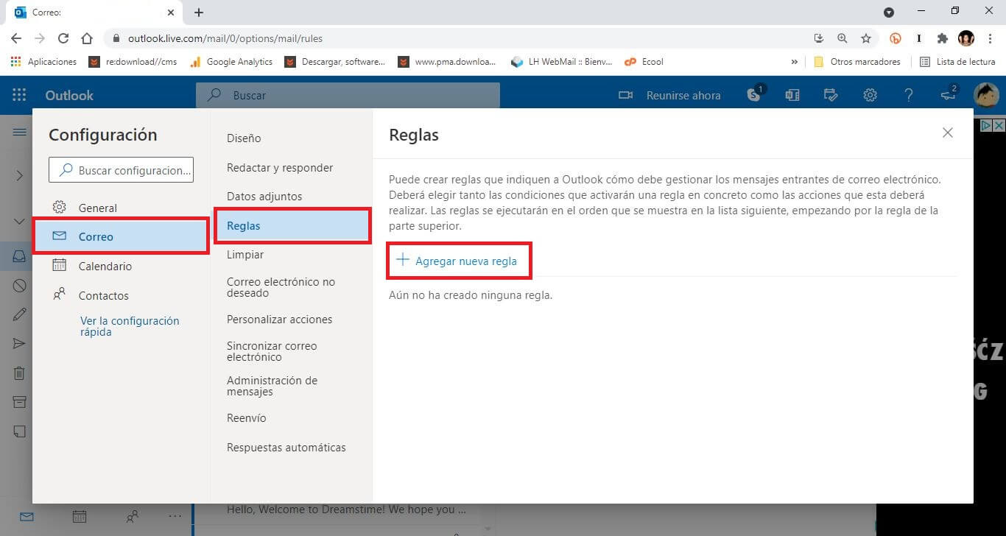Click the account profile picture in Outlook
Image resolution: width=1006 pixels, height=536 pixels.
pyautogui.click(x=986, y=95)
